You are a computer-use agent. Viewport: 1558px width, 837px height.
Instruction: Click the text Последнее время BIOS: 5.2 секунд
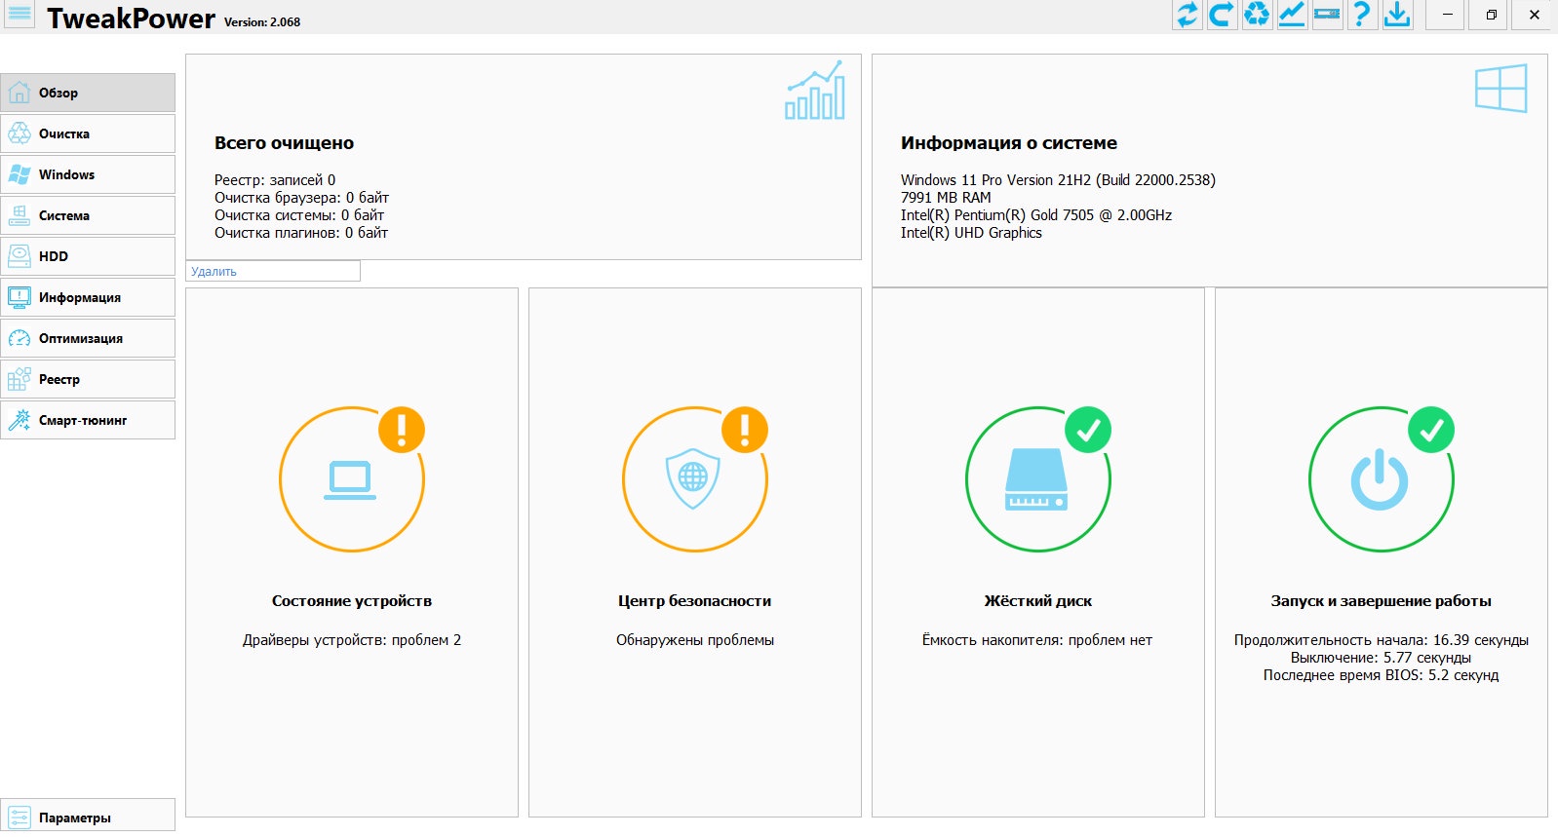tap(1381, 675)
